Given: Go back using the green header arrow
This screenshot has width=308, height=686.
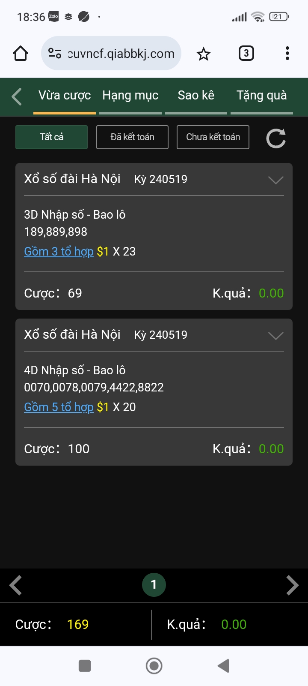Looking at the screenshot, I should tap(17, 96).
